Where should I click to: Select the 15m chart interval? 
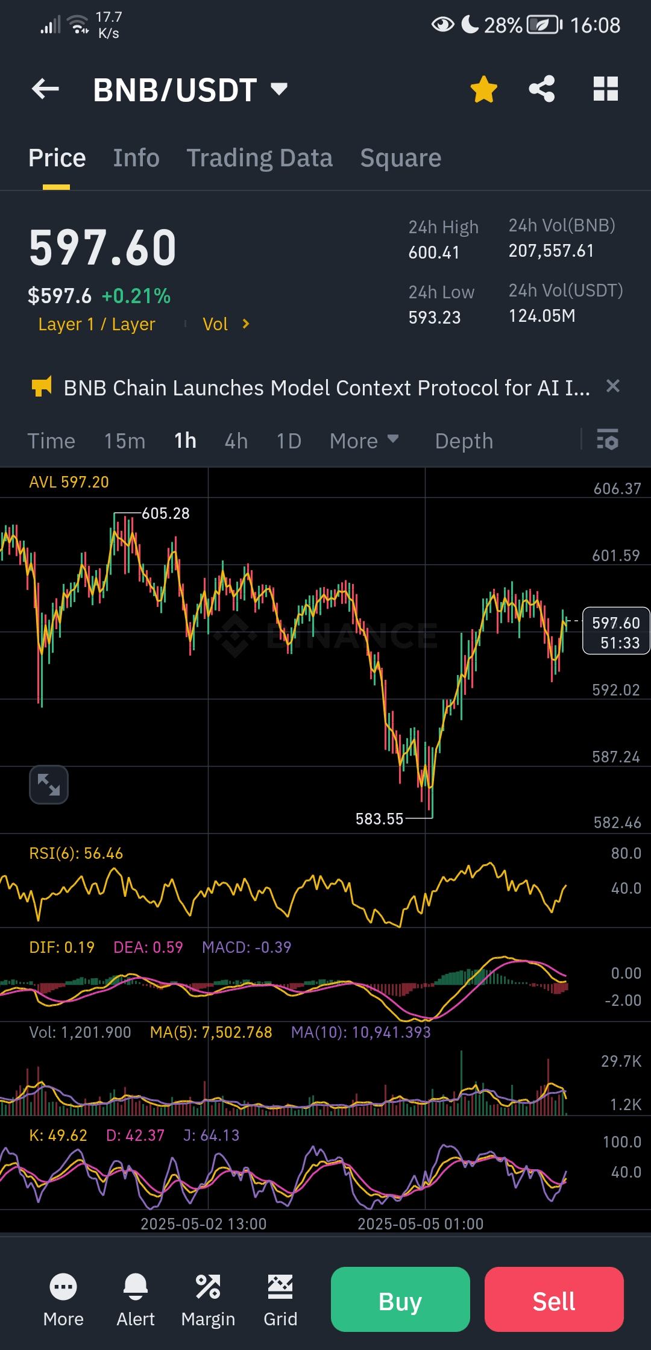(x=125, y=441)
